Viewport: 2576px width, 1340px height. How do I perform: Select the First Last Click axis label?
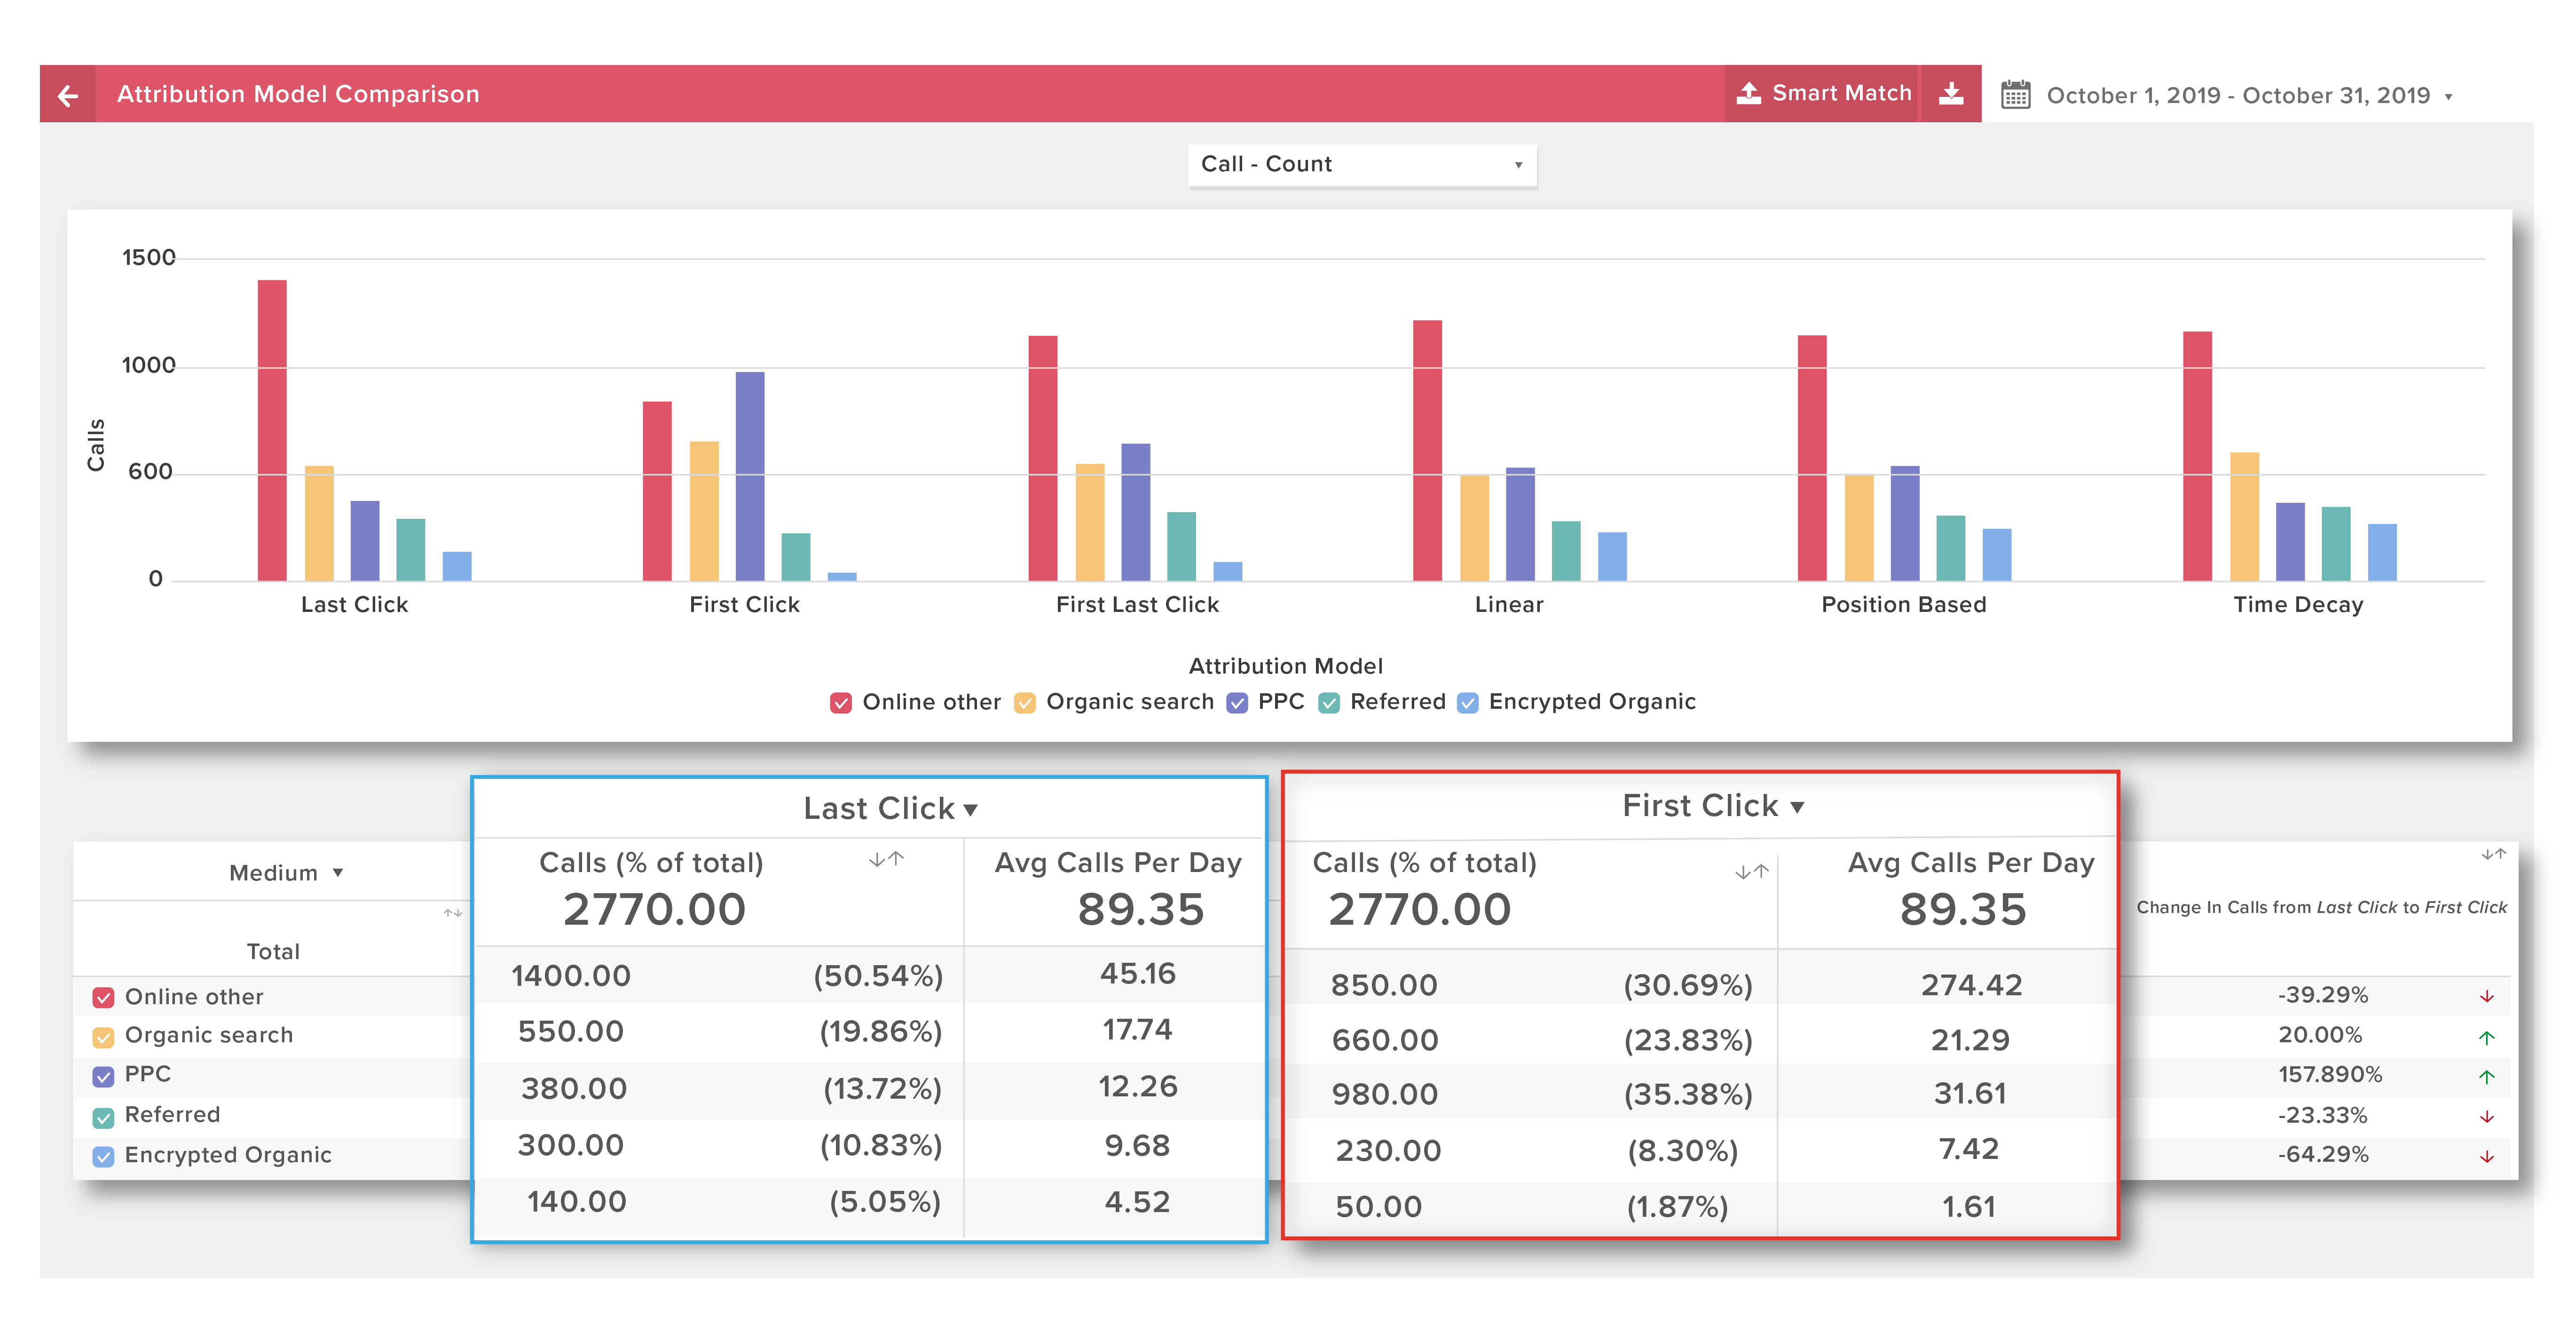[x=1137, y=605]
